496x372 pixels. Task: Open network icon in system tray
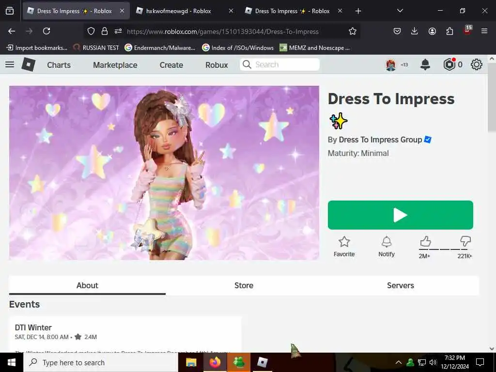[x=422, y=362]
